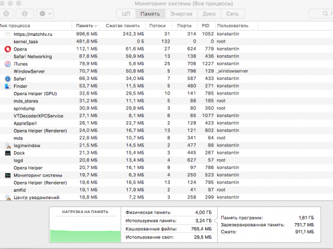
Task: Sort by Пользователь column header
Action: 232,26
